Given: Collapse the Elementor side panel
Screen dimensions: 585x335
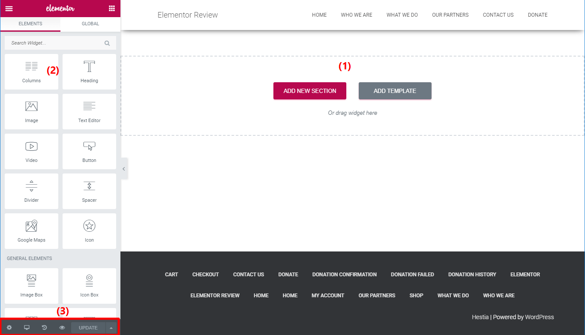Looking at the screenshot, I should click(124, 168).
